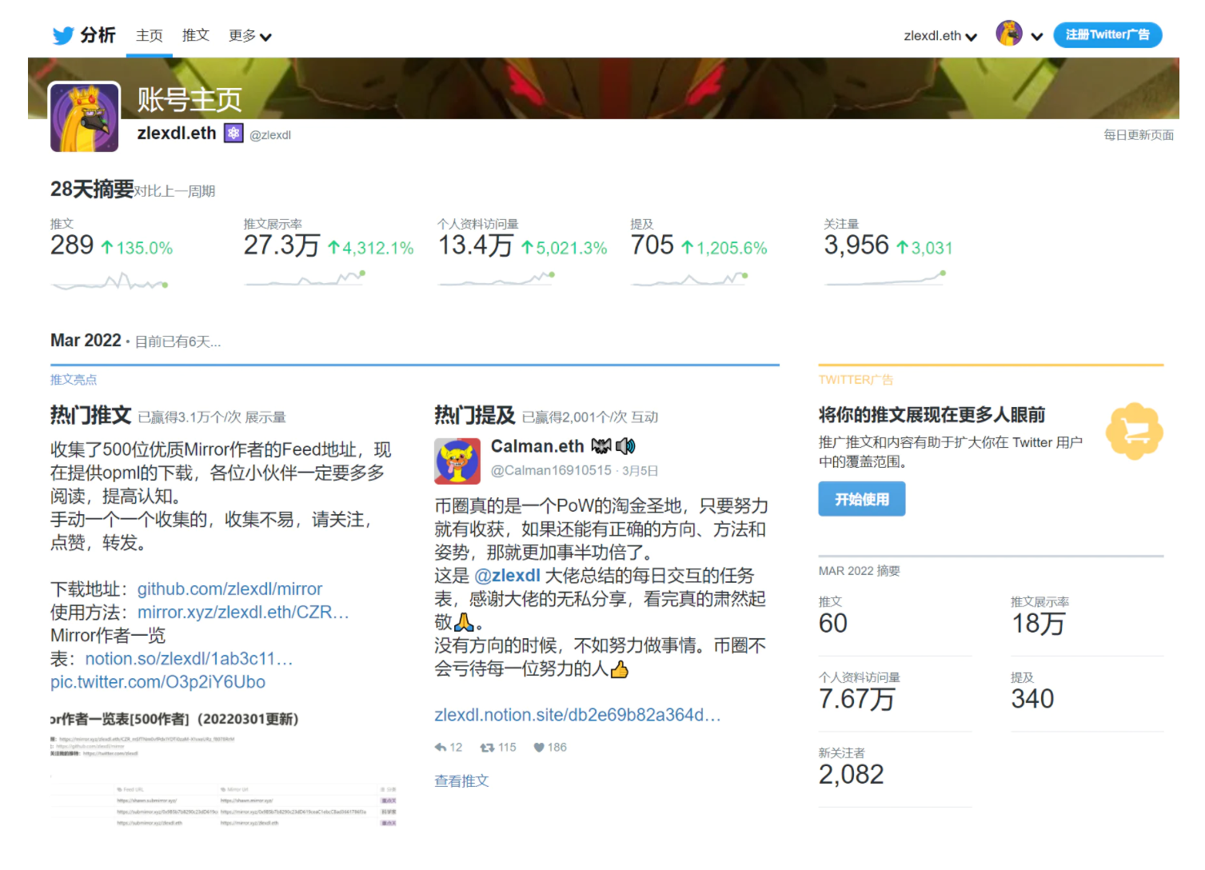Click the @zlexdl handle
Viewport: 1205px width, 870px height.
(x=270, y=135)
